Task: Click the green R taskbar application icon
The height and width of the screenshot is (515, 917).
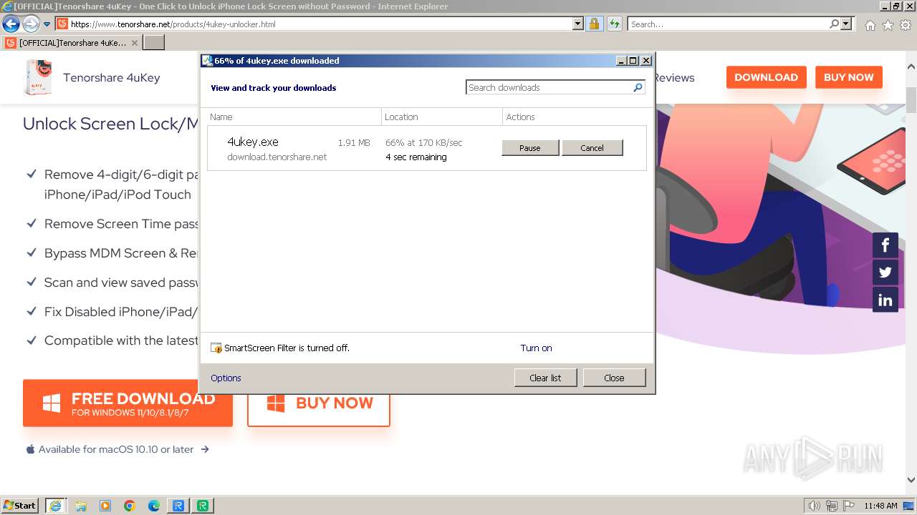Action: point(203,506)
